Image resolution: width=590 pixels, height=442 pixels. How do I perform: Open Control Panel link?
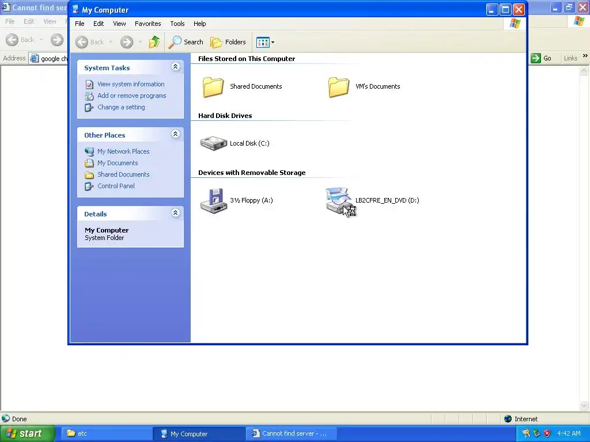pyautogui.click(x=116, y=186)
